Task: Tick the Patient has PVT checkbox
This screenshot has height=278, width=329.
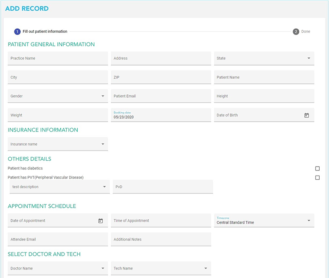Action: 317,178
